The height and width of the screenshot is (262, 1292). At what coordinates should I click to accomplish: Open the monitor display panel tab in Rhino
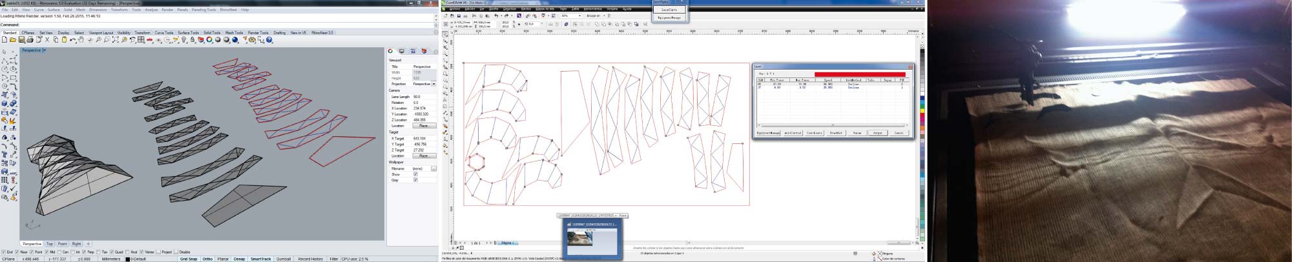[401, 51]
